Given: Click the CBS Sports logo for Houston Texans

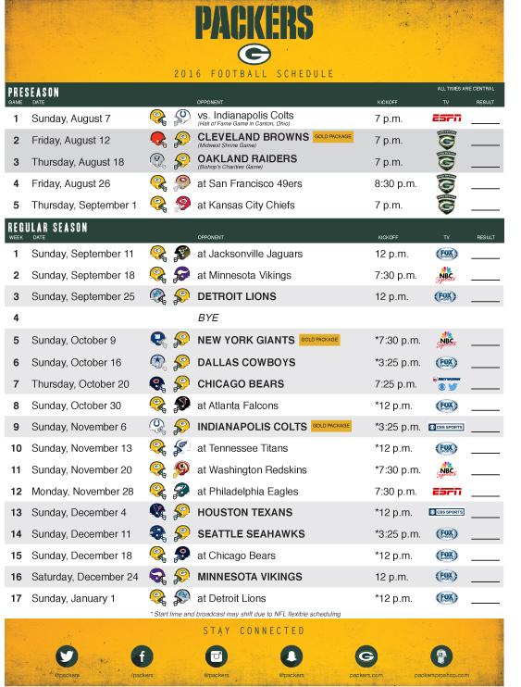Looking at the screenshot, I should [446, 512].
